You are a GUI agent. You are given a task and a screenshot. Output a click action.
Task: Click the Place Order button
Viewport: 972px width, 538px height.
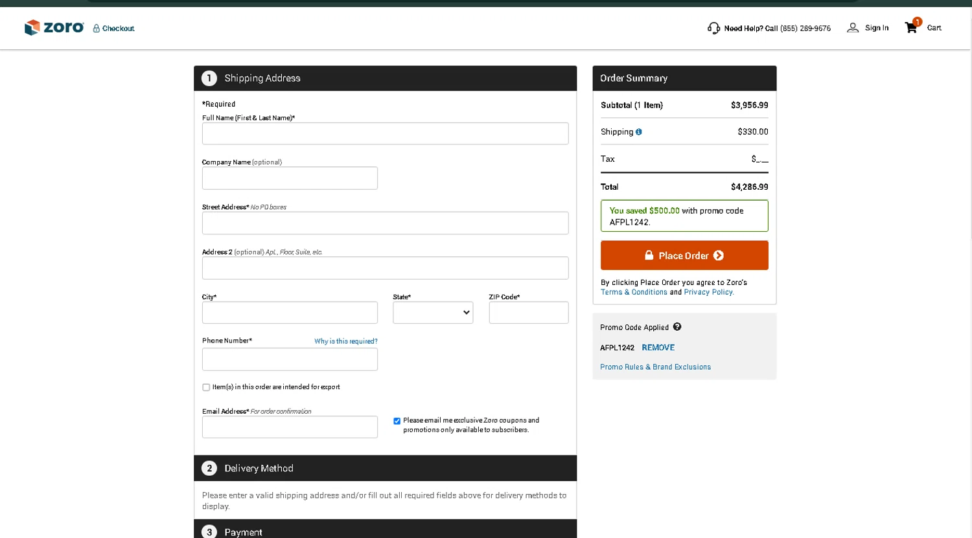tap(684, 256)
